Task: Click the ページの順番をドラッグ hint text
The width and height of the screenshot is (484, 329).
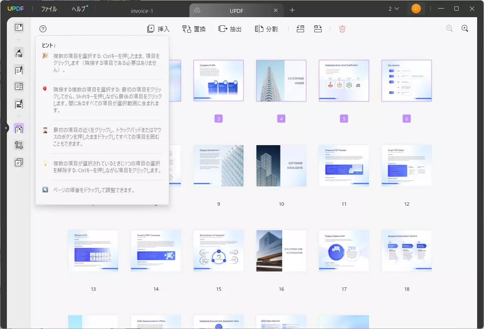Action: [x=94, y=190]
